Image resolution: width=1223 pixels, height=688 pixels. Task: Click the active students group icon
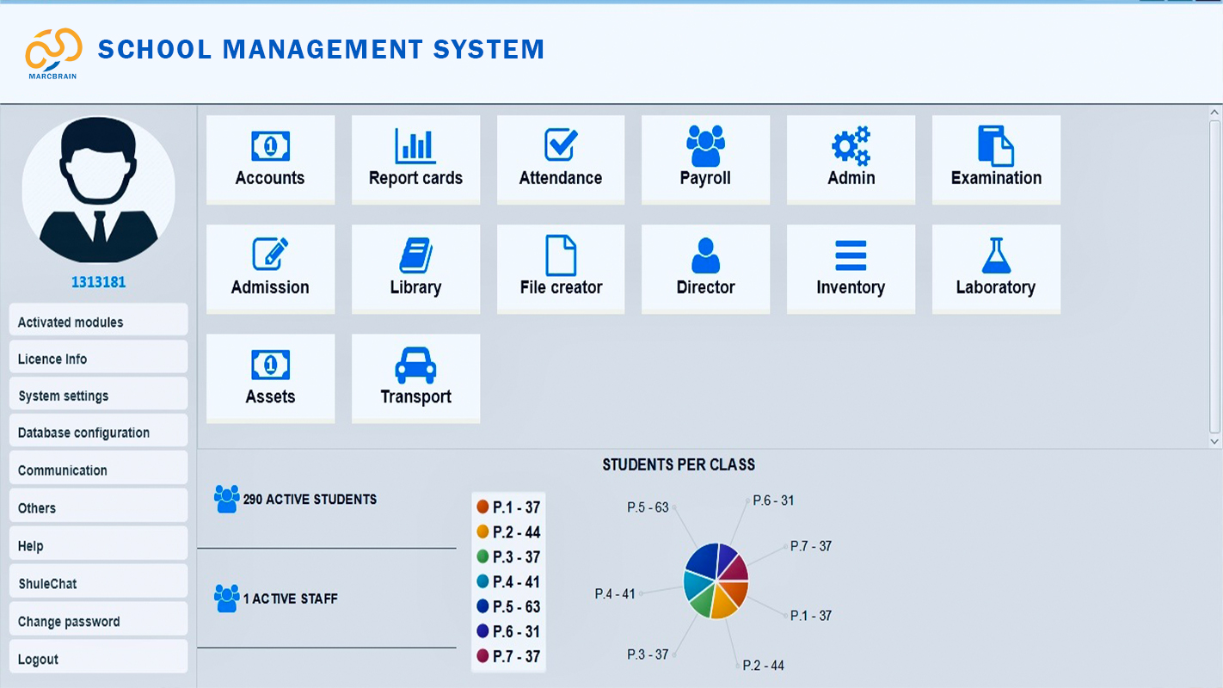click(227, 499)
